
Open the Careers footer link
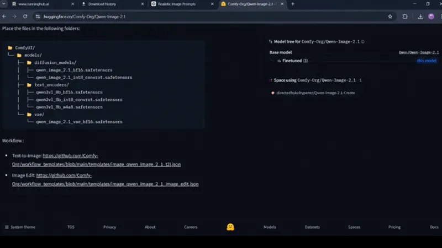pyautogui.click(x=191, y=227)
